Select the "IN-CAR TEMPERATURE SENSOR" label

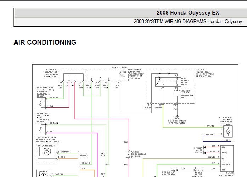point(43,120)
